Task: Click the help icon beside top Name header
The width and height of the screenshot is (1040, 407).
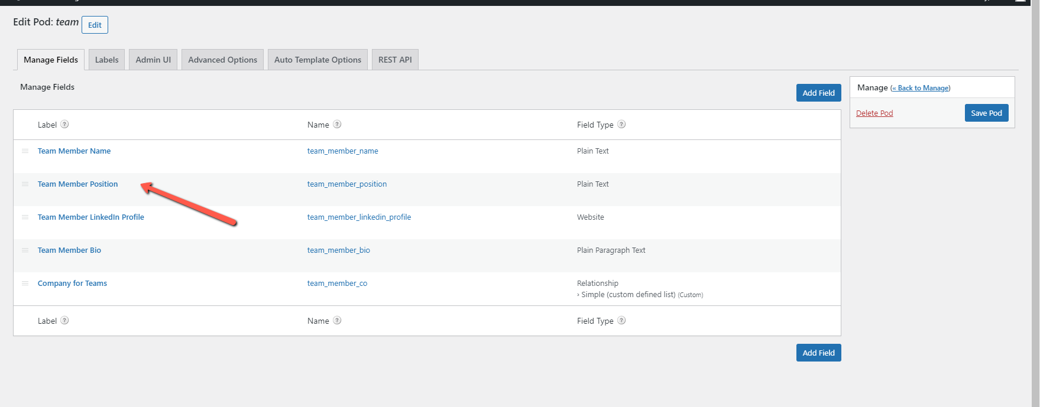Action: click(337, 125)
